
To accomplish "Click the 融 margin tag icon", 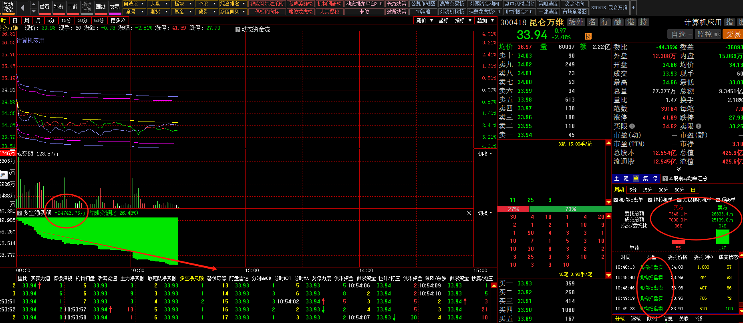I will tap(618, 22).
